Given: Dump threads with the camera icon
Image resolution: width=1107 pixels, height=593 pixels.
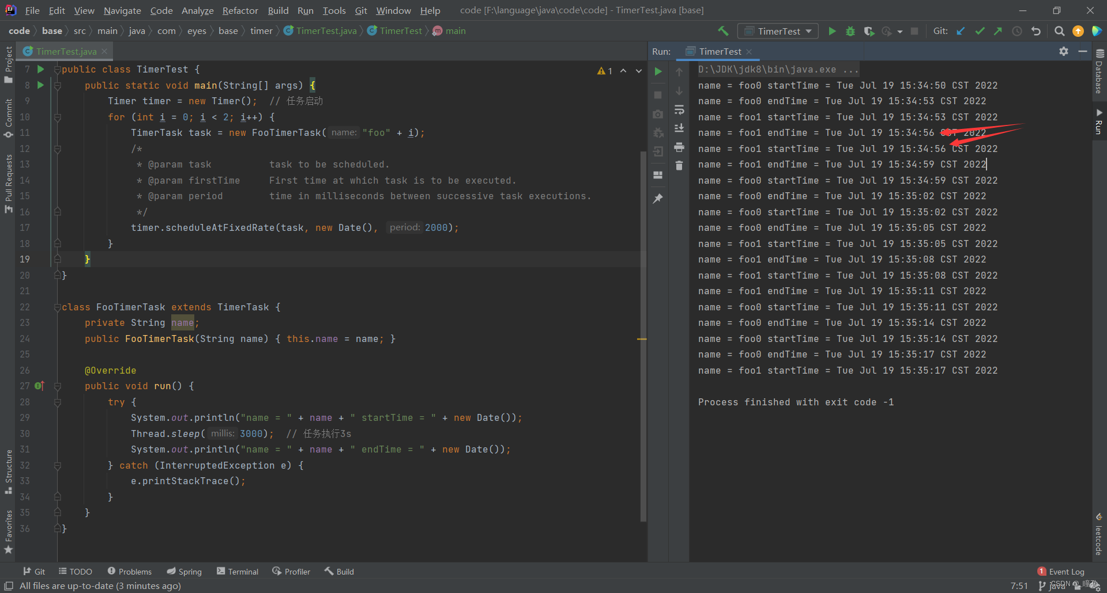Looking at the screenshot, I should pyautogui.click(x=658, y=114).
